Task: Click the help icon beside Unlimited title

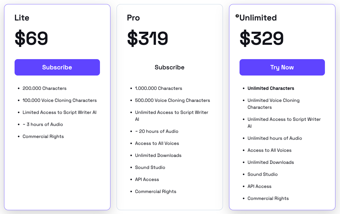Action: [x=237, y=16]
